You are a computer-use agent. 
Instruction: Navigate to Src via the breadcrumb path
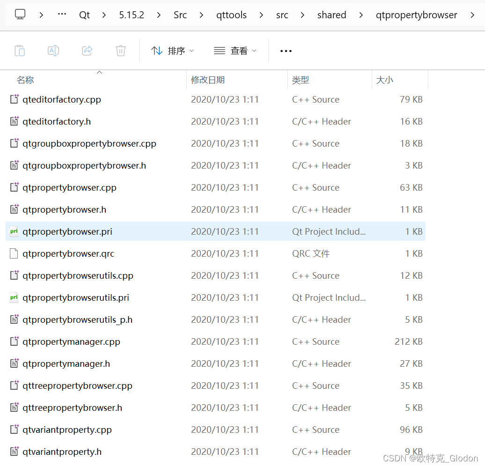coord(180,15)
